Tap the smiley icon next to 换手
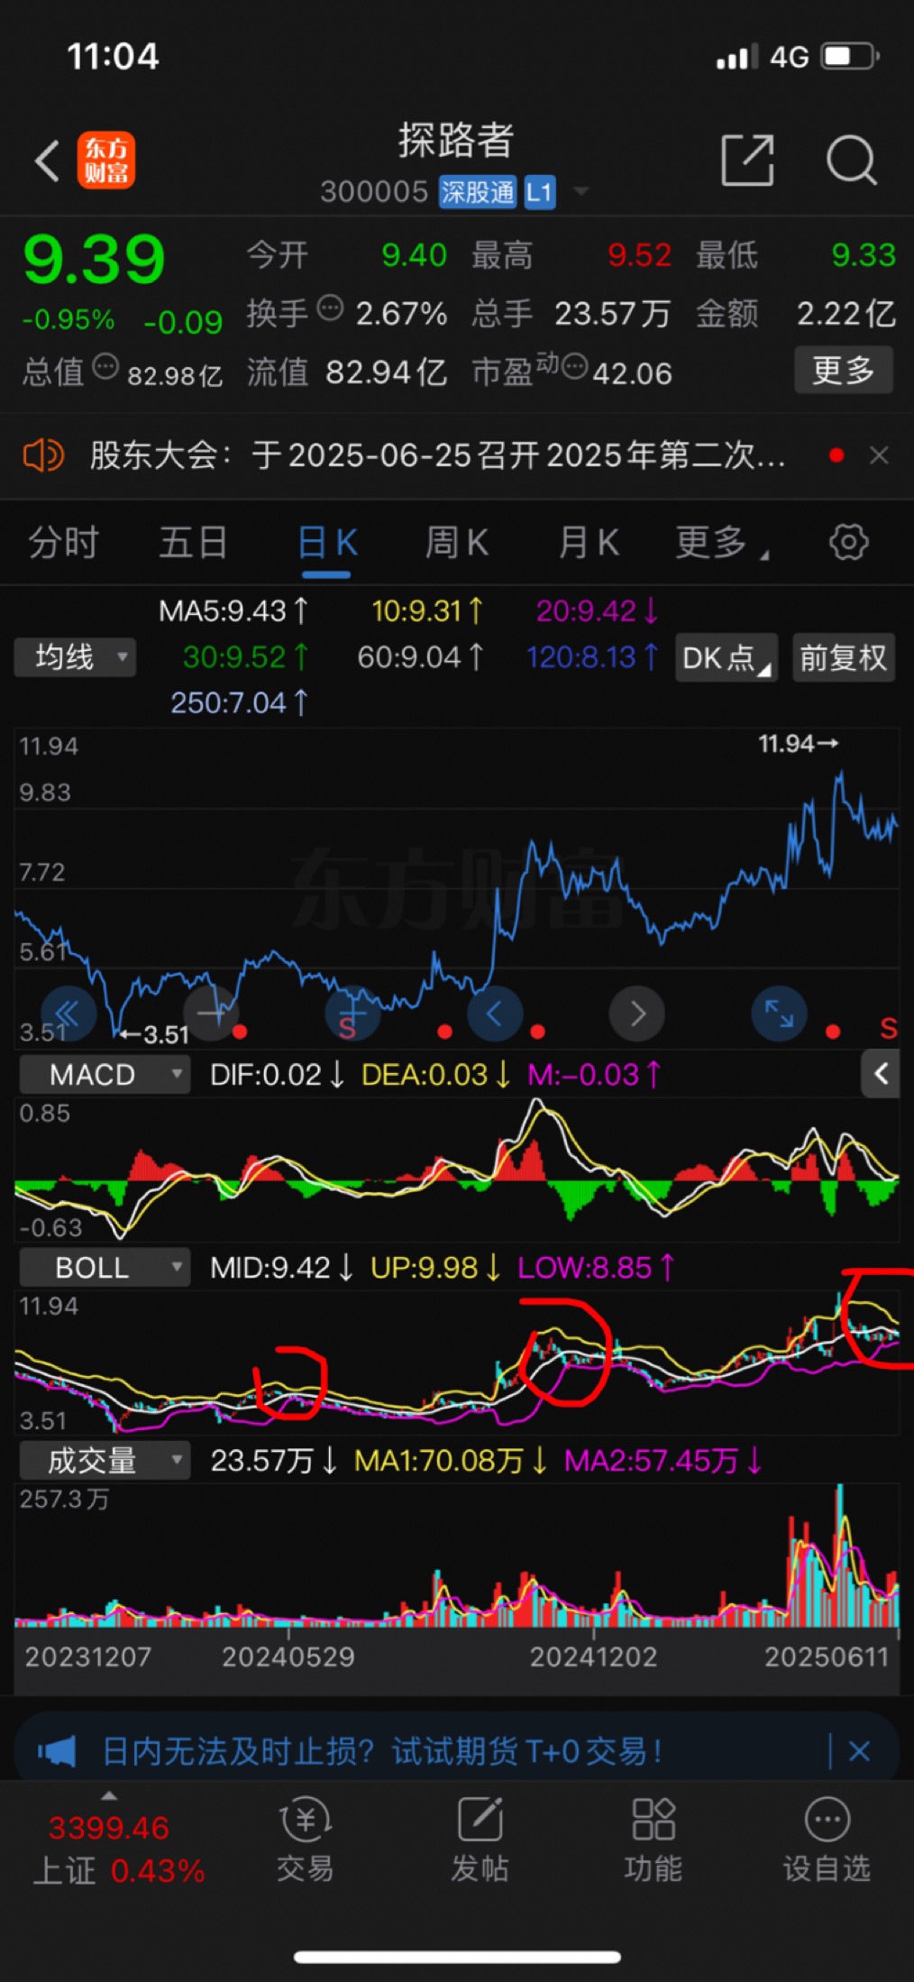The width and height of the screenshot is (914, 1982). 331,309
